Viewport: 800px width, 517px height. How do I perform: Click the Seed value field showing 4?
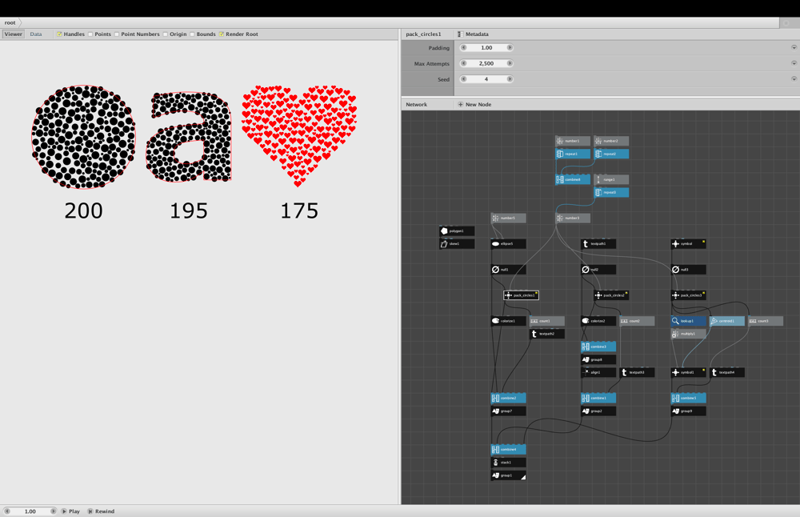click(x=486, y=79)
